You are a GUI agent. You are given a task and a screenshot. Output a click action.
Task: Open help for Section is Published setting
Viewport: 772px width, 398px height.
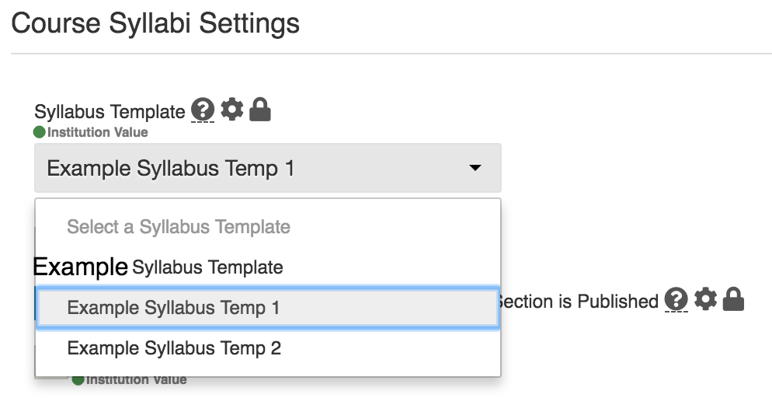coord(676,299)
